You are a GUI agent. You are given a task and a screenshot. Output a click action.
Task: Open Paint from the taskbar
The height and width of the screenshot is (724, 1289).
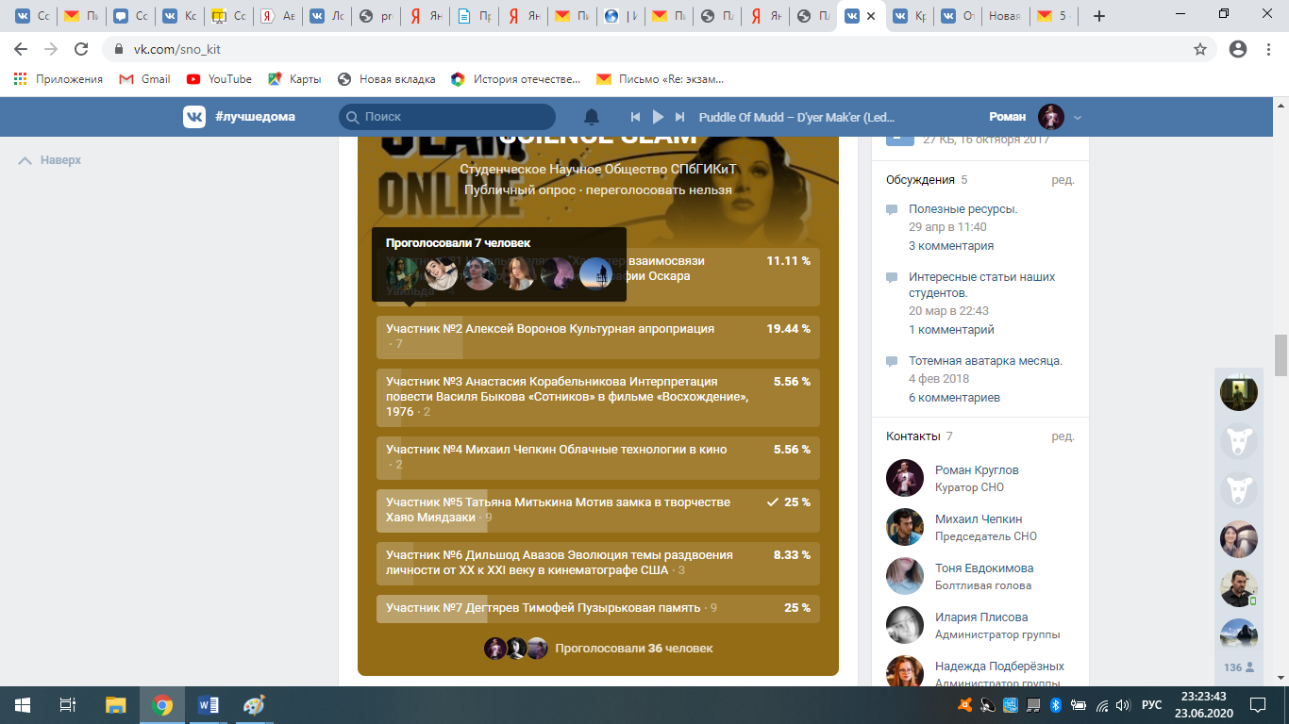(255, 705)
